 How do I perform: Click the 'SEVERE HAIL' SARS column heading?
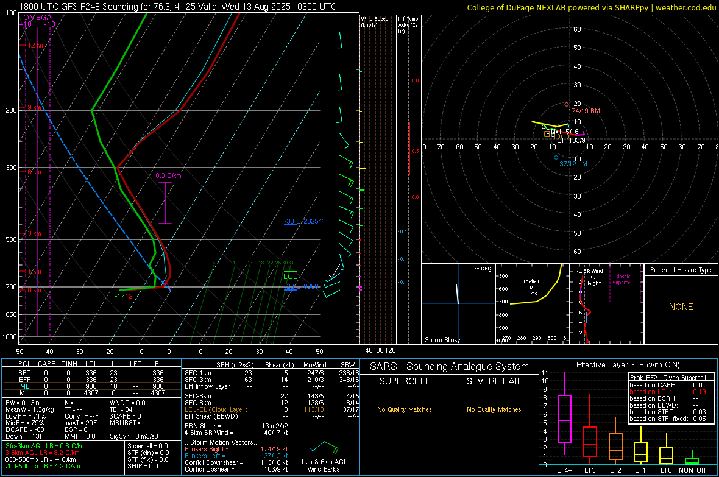click(494, 381)
